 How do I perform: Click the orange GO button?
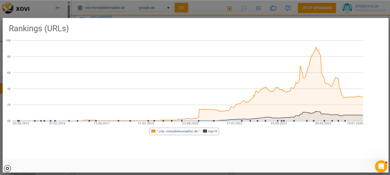click(181, 7)
